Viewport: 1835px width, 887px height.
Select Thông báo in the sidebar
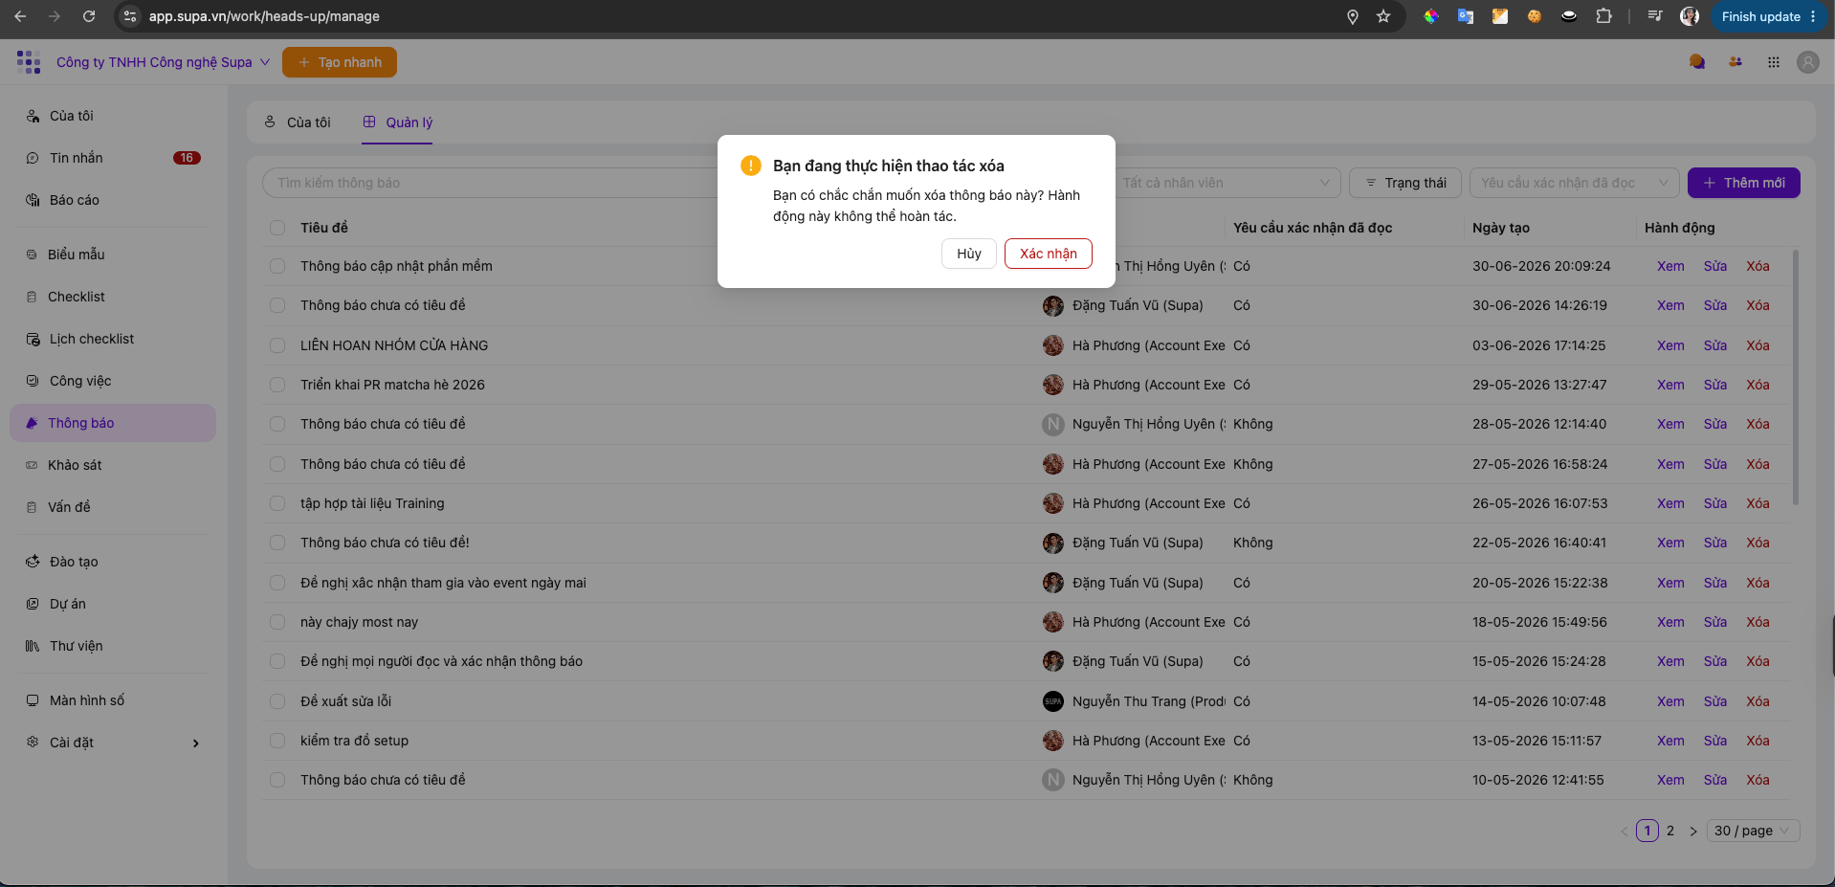click(x=113, y=423)
